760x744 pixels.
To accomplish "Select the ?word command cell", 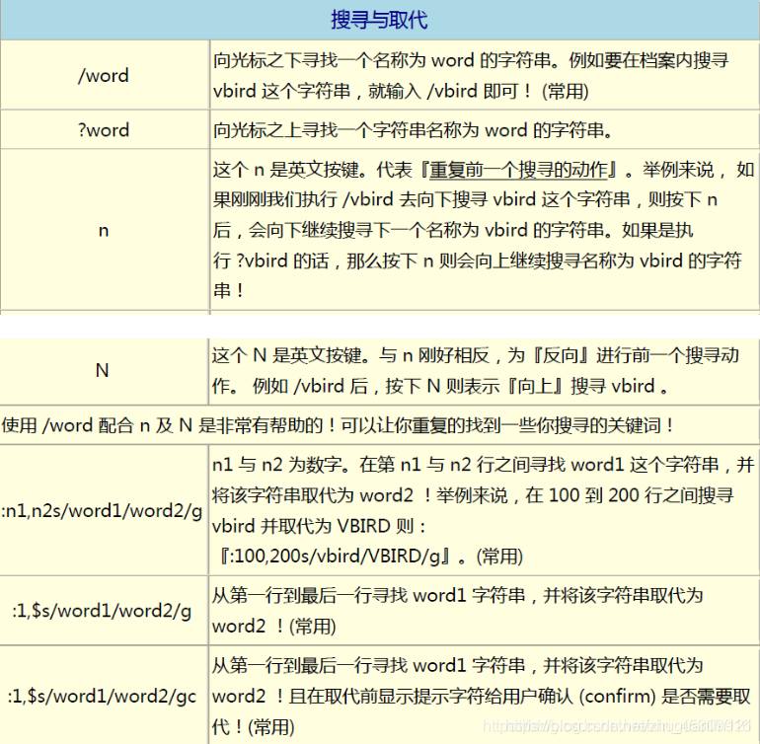I will click(x=105, y=130).
